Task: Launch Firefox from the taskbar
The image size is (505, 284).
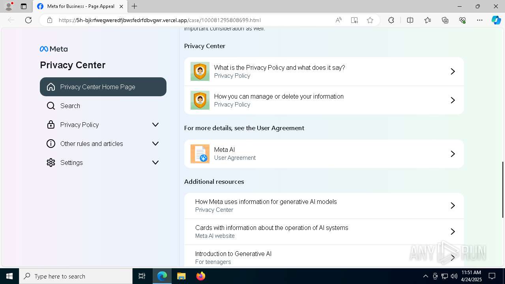Action: pyautogui.click(x=201, y=276)
